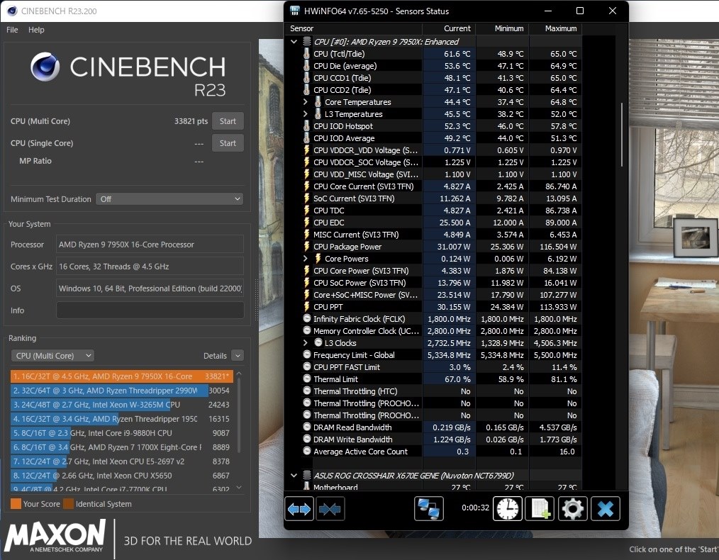Screen dimensions: 719x560
Task: Click the circle icon beside Frequency Limit - Global
Action: tap(307, 354)
